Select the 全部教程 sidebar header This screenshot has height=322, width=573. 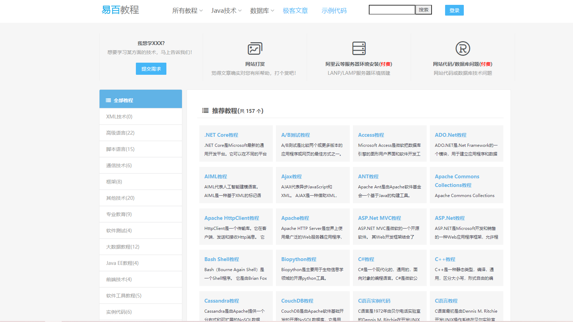[141, 99]
